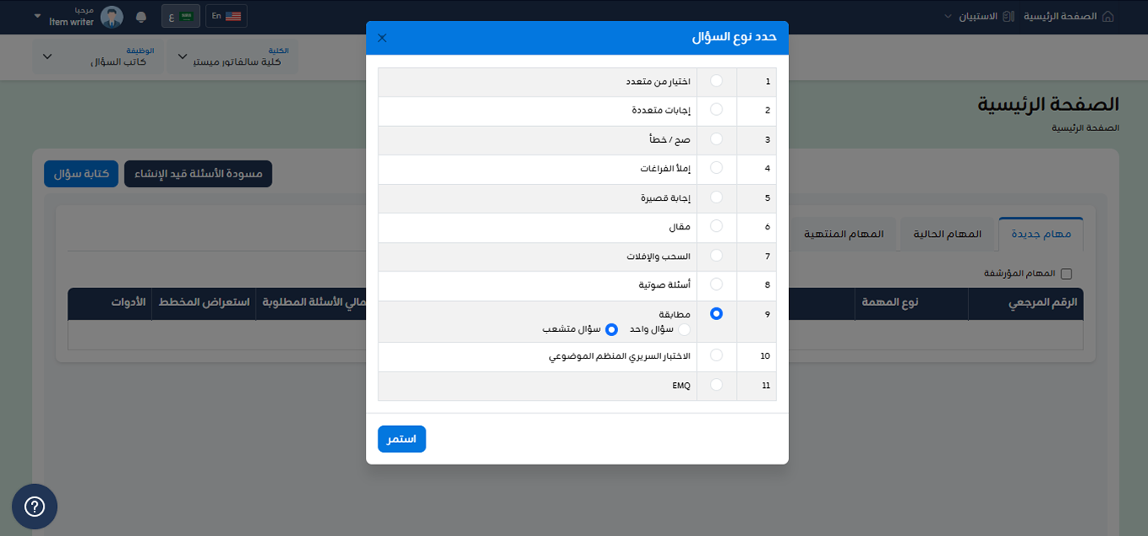1148x536 pixels.
Task: Choose the صح / خطأ question type
Action: pyautogui.click(x=717, y=139)
